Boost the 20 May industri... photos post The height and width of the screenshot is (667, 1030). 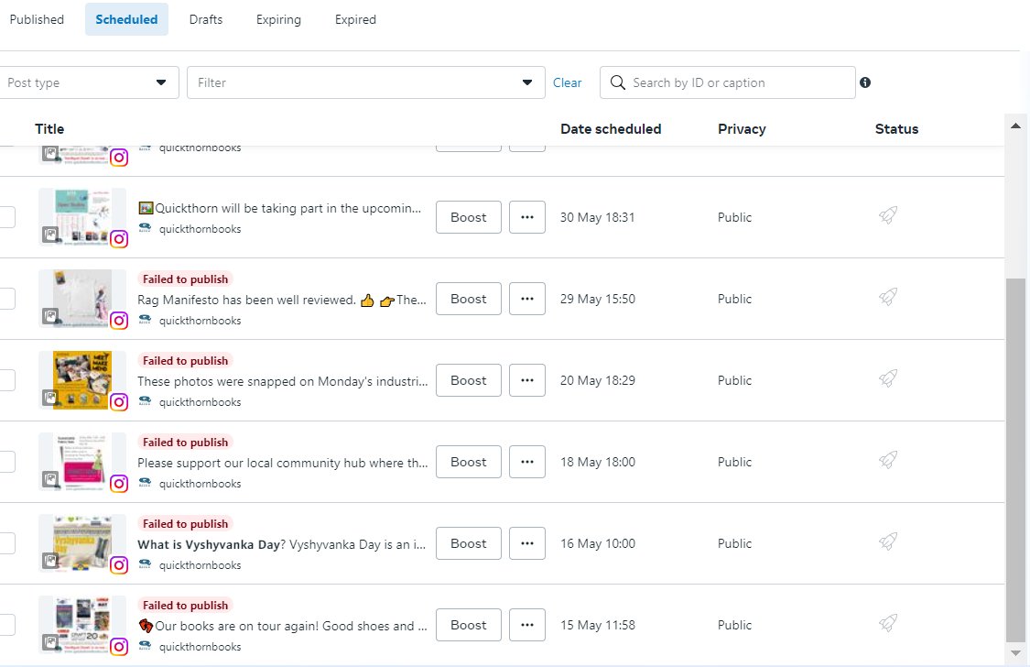click(x=469, y=380)
